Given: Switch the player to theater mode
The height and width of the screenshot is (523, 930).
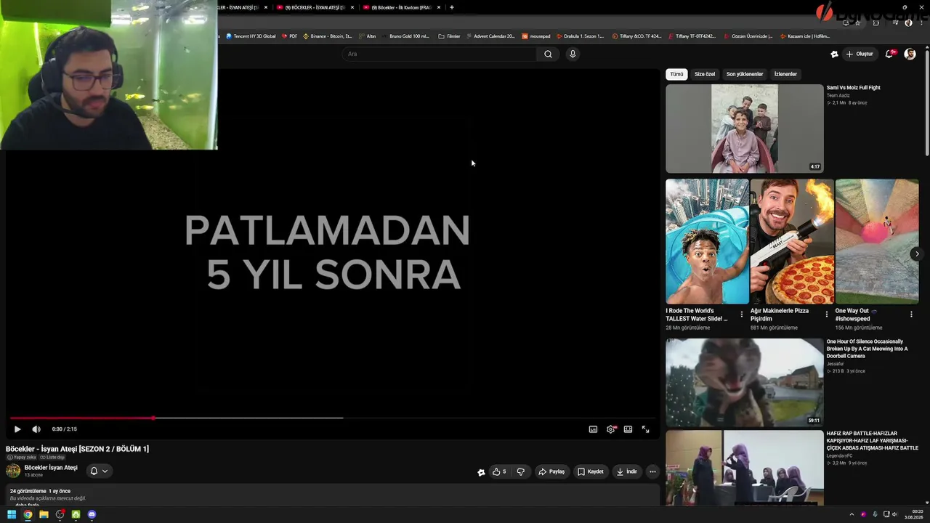Looking at the screenshot, I should click(628, 429).
